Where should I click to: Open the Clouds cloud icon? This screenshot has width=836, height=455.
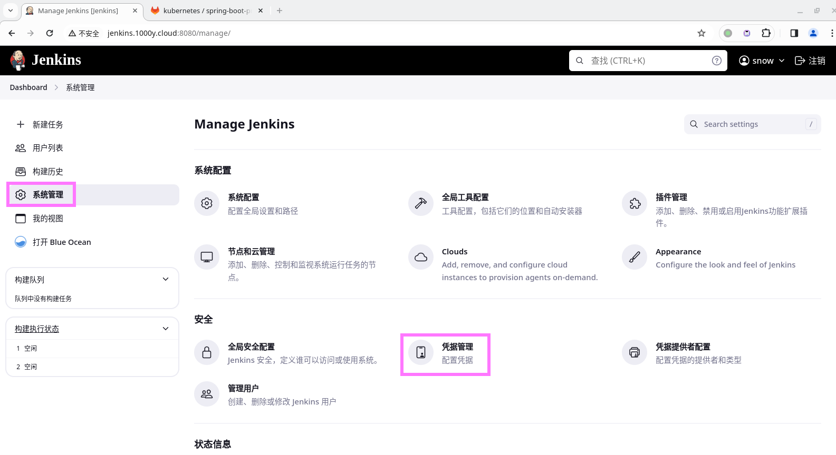421,257
